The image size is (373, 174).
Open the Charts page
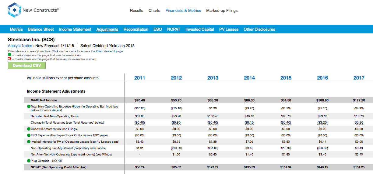coord(154,10)
